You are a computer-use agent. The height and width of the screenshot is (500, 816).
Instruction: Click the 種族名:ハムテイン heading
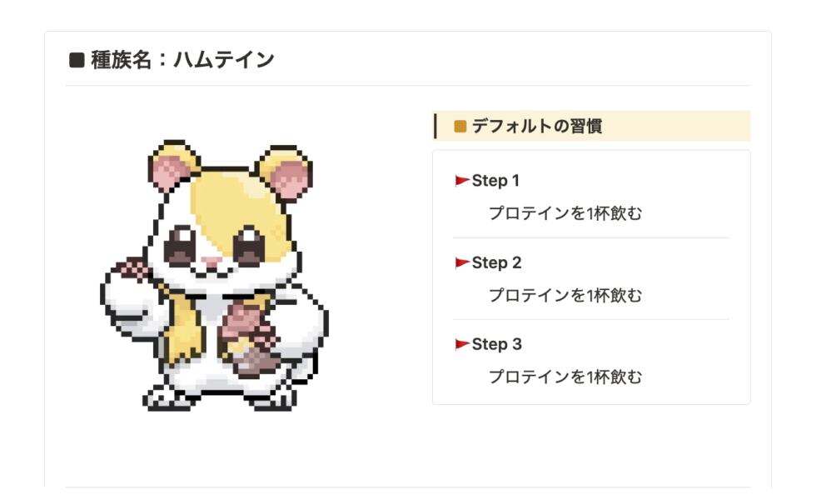182,59
